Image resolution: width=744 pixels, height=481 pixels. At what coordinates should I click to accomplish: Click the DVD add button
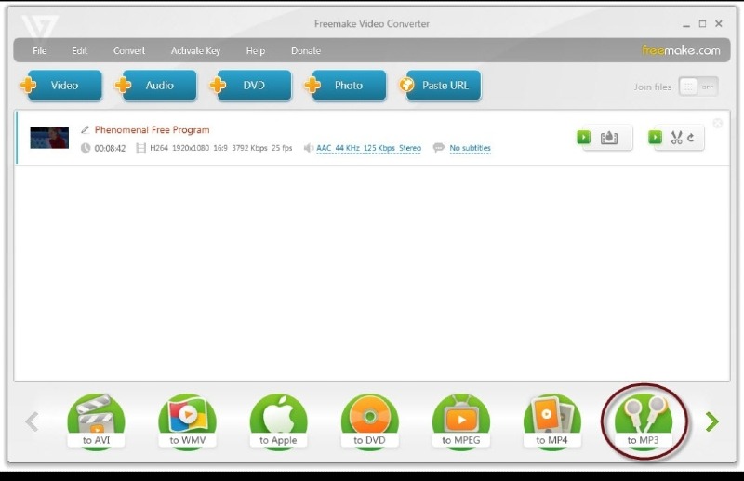[251, 86]
